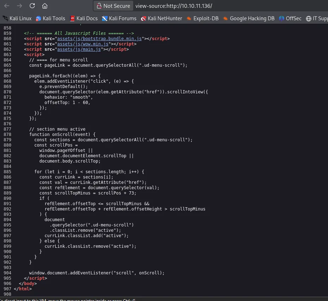The image size is (328, 301).
Task: Click the view-source URL in address bar
Action: [174, 6]
